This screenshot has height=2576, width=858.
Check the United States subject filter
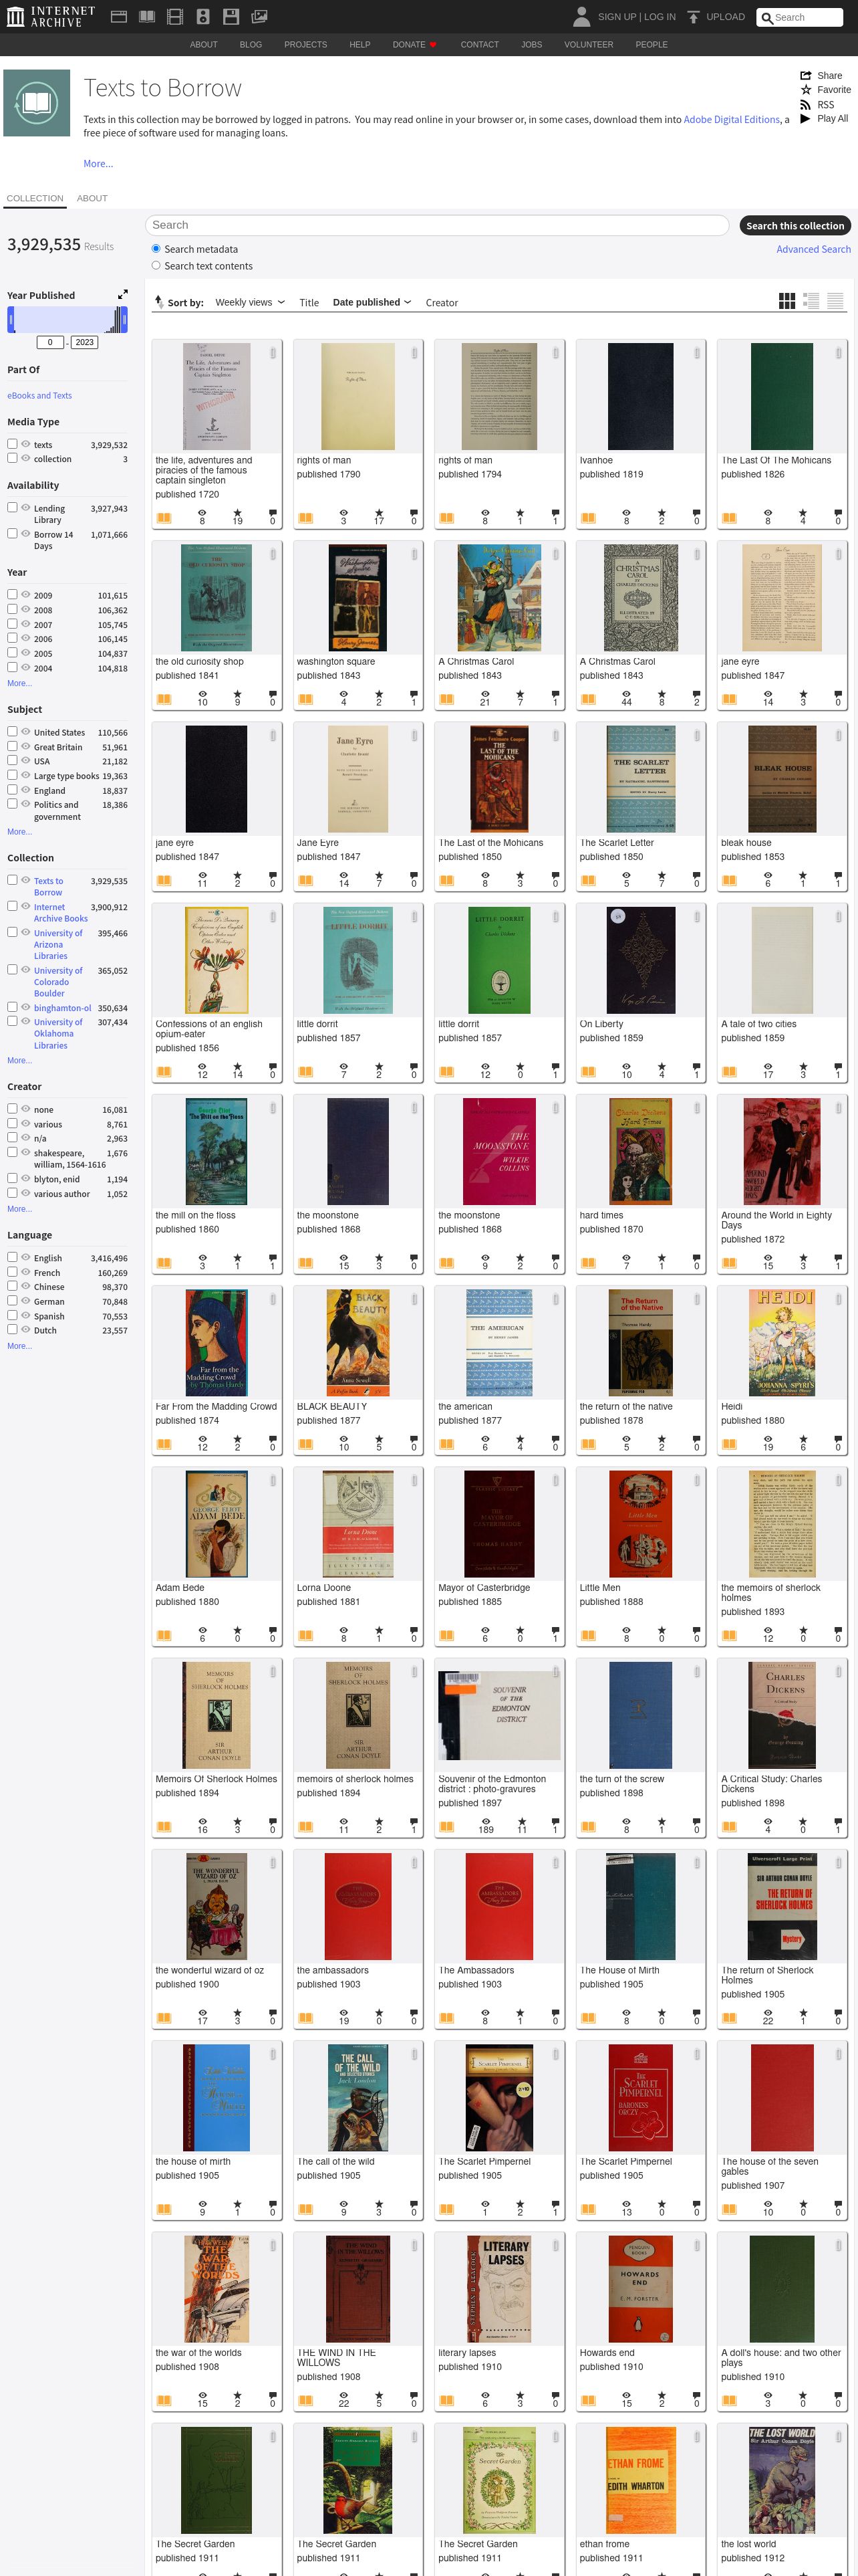tap(12, 731)
